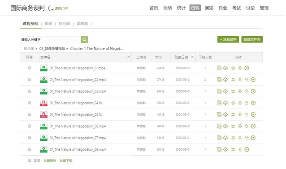Viewport: 286px width, 169px height.
Task: Click the green search magnifier icon
Action: [84, 39]
